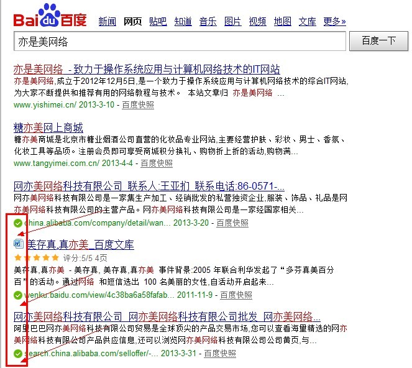Image resolution: width=412 pixels, height=368 pixels.
Task: Click the green verified checkmark beside wenku.baidu.com result
Action: click(18, 295)
